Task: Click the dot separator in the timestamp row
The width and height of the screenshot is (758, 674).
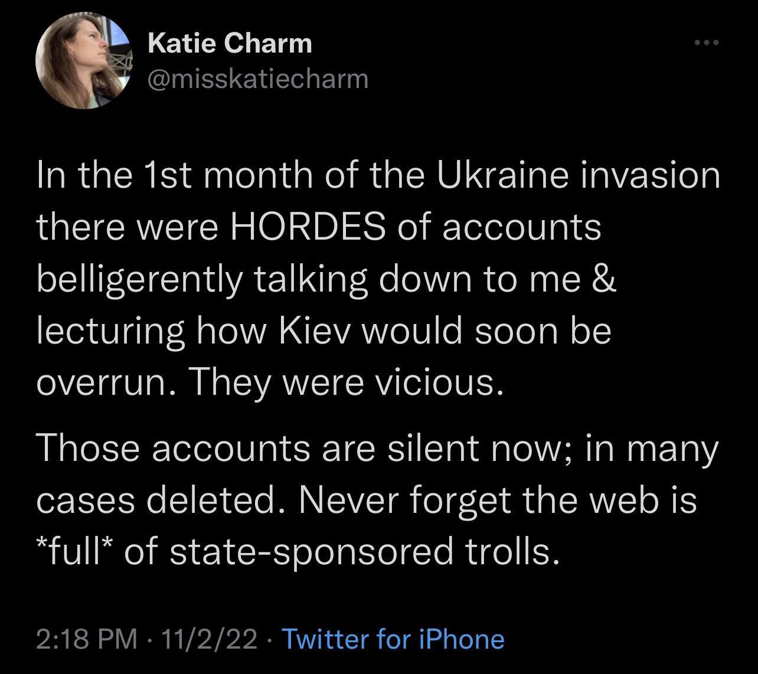Action: coord(148,640)
